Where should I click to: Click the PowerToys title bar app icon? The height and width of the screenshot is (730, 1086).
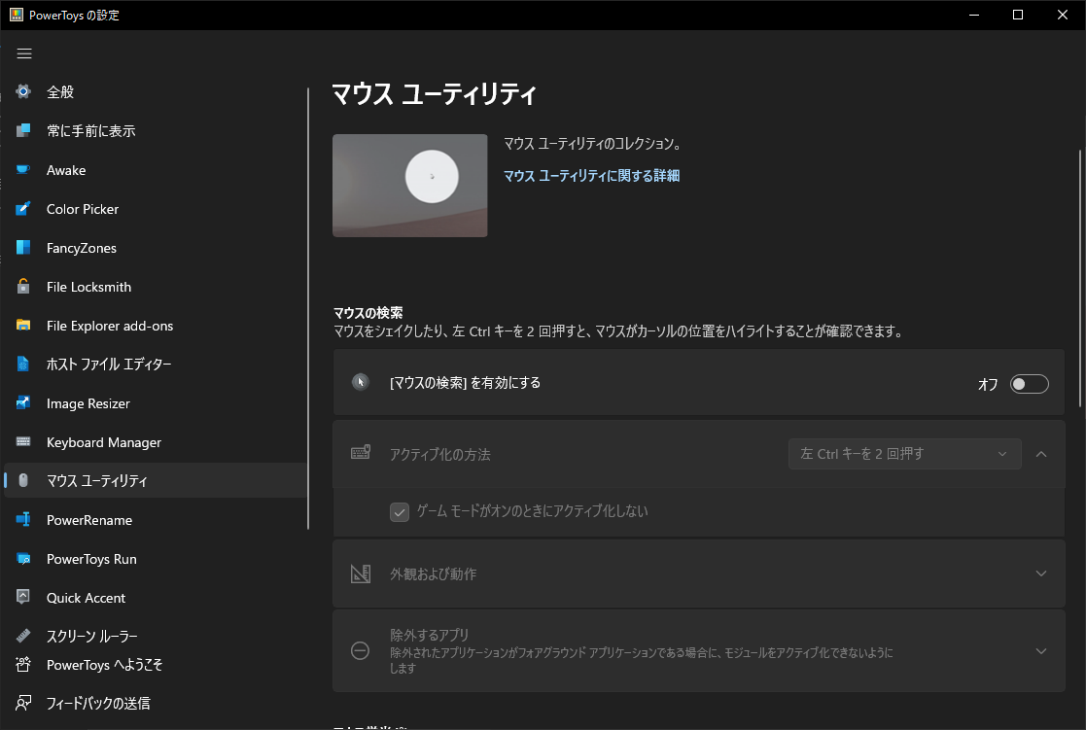pos(16,15)
